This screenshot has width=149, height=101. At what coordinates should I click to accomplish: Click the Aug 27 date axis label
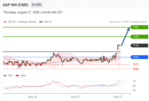[x=118, y=97]
